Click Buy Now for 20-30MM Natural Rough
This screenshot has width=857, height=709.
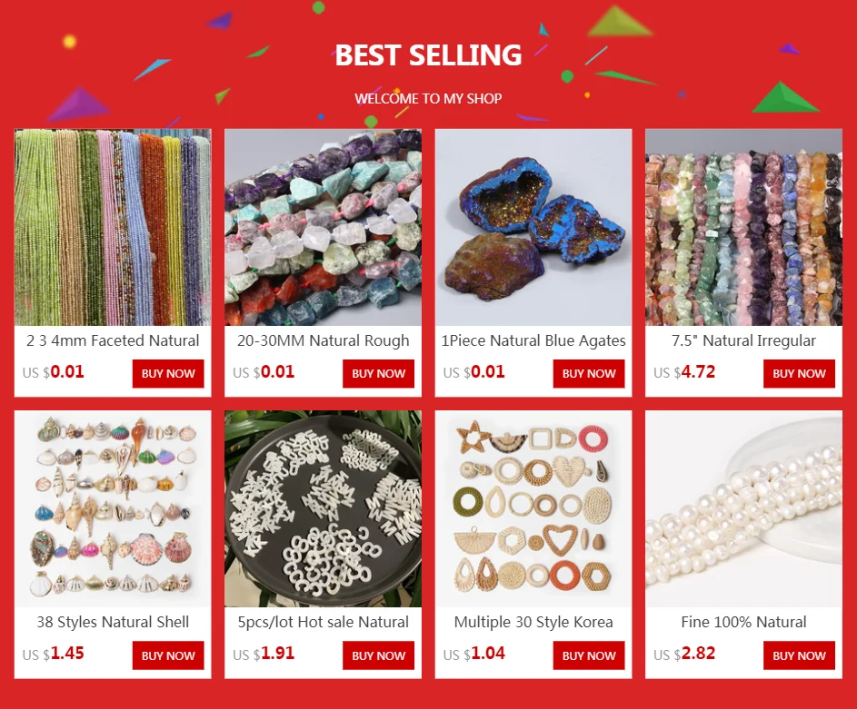(379, 374)
